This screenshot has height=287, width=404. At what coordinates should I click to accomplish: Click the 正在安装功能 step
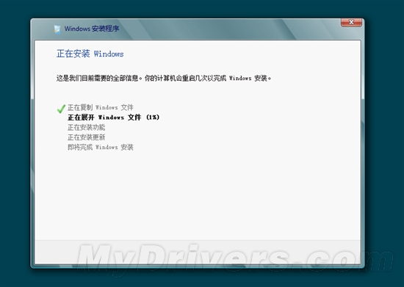point(87,128)
